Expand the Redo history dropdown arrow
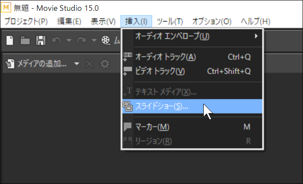This screenshot has height=184, width=303. 94,41
